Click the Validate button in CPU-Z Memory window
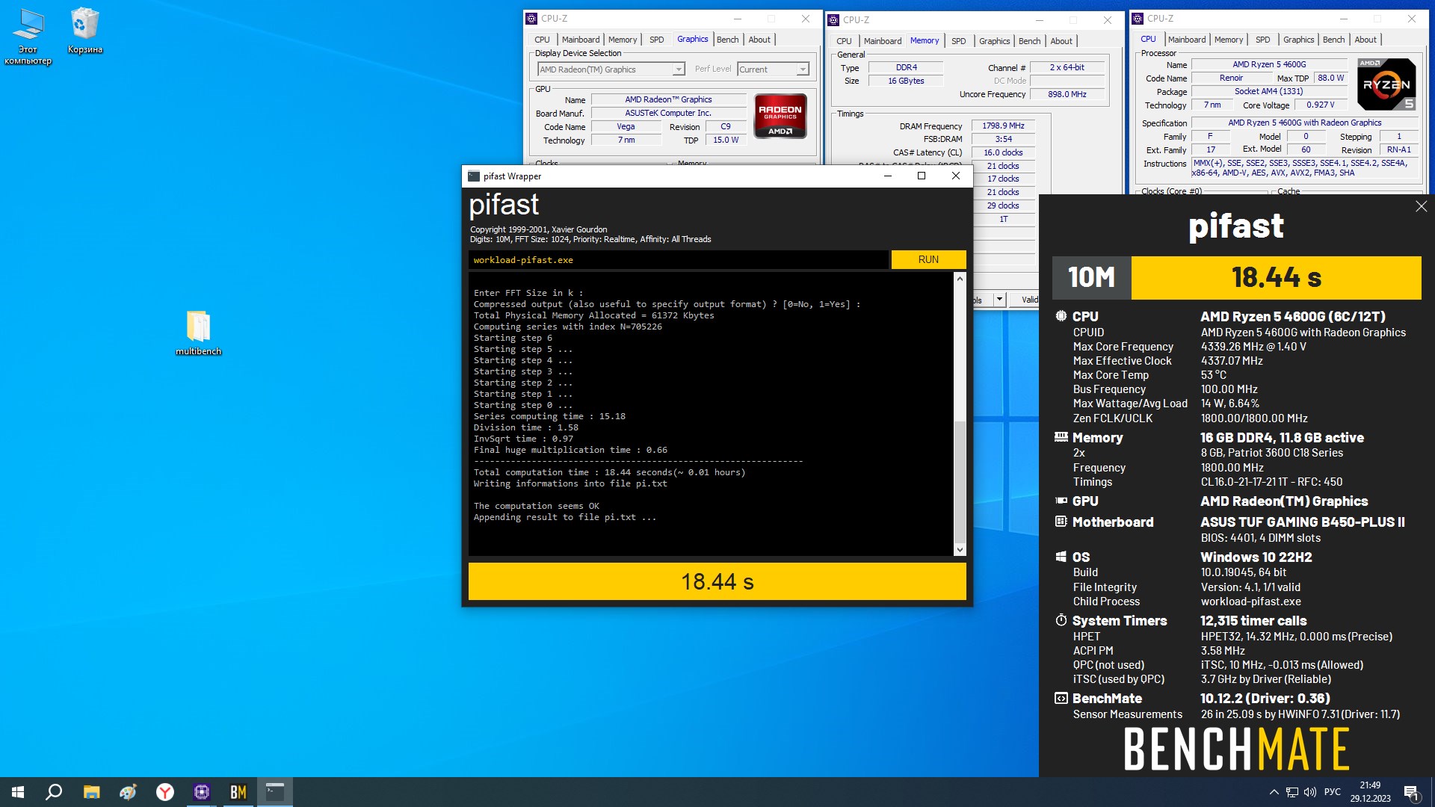 click(x=1024, y=300)
